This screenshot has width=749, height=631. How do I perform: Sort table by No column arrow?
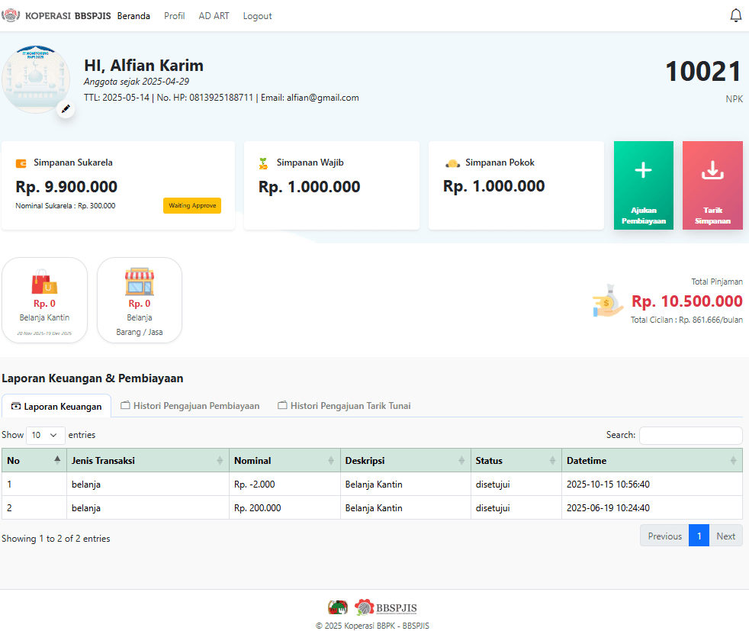coord(57,460)
